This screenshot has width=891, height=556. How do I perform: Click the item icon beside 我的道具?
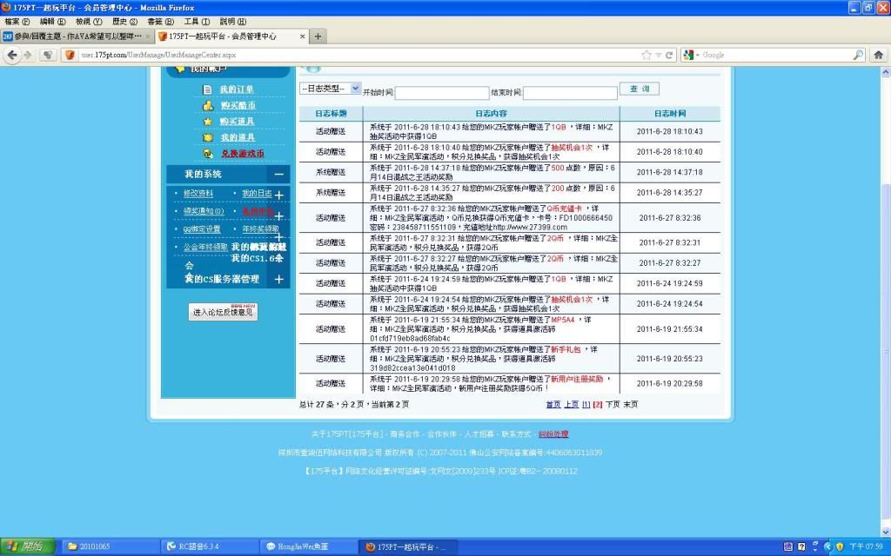click(208, 137)
